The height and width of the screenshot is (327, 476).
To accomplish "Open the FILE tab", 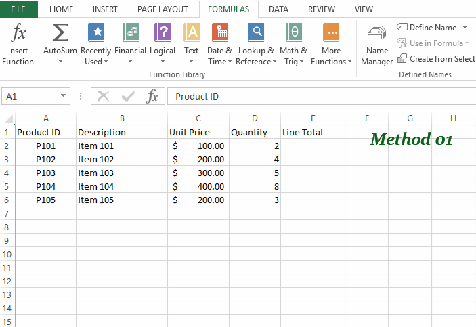I will [18, 9].
